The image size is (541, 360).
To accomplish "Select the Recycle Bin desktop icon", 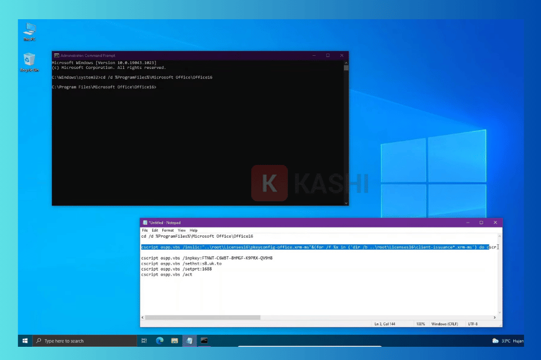I will (x=29, y=61).
